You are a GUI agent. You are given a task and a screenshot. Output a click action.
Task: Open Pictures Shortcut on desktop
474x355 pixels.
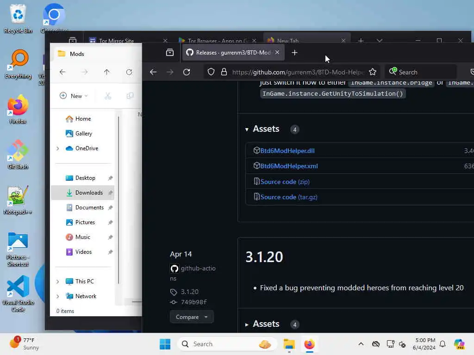pos(18,249)
